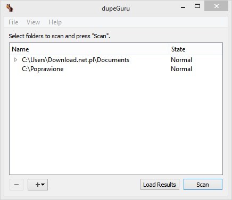Screen dimensions: 232x200
Task: Click the Load Results button
Action: point(160,185)
